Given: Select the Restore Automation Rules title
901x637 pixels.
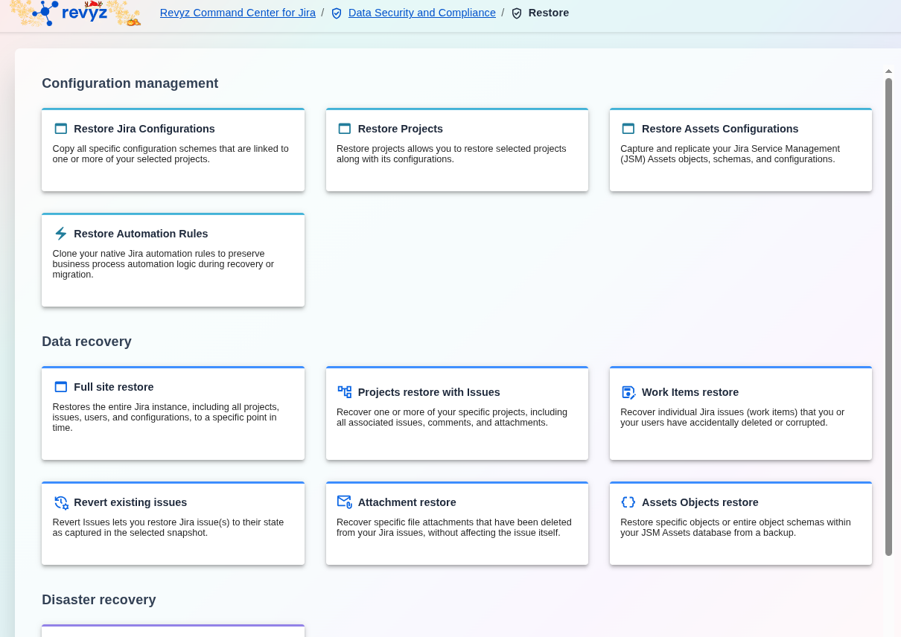Looking at the screenshot, I should click(x=141, y=234).
